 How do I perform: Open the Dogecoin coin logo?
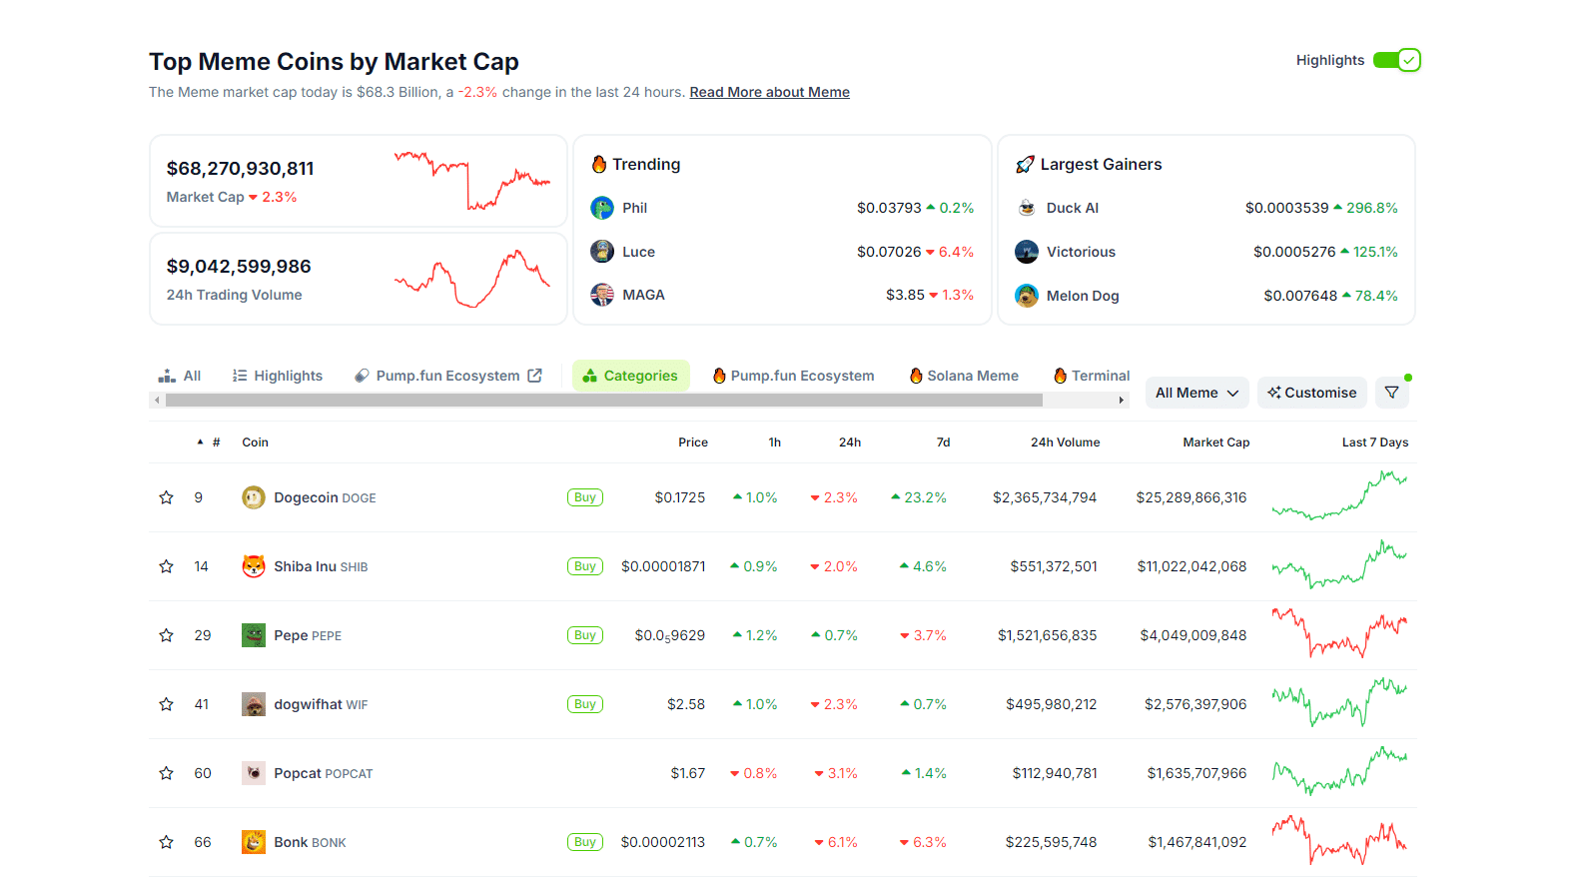[254, 497]
